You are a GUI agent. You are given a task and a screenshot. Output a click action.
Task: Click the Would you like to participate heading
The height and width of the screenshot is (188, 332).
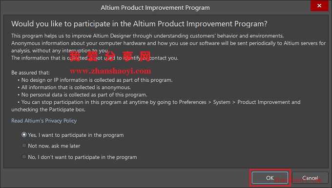pos(139,24)
